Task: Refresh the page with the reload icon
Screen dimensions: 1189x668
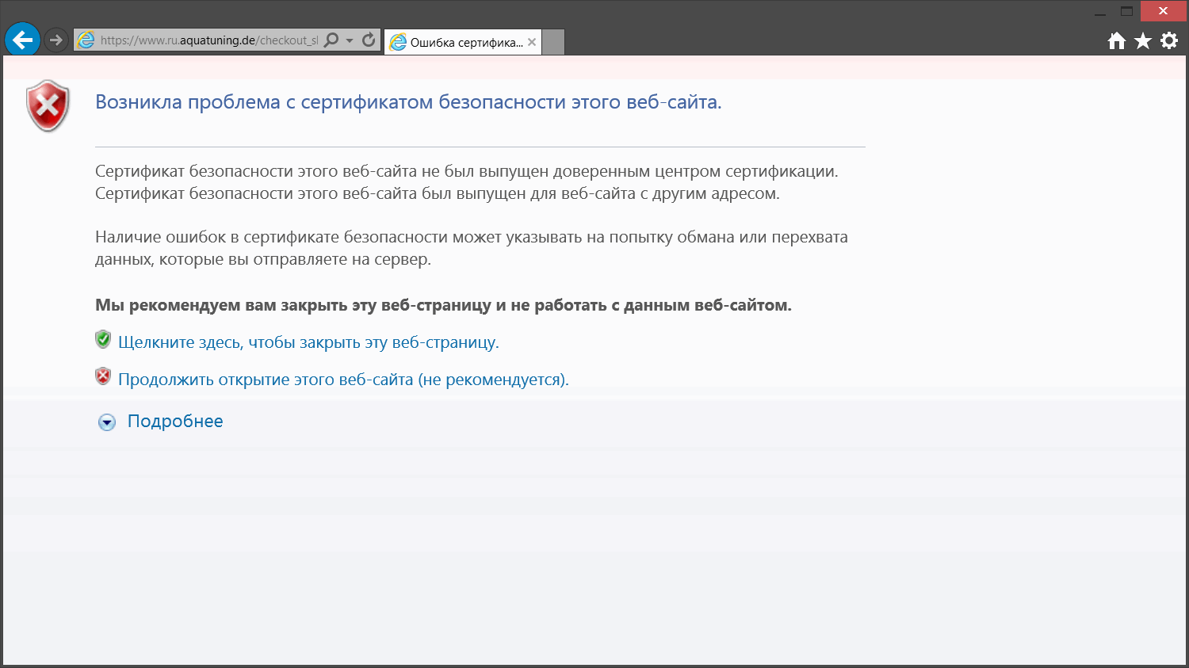Action: [x=369, y=40]
